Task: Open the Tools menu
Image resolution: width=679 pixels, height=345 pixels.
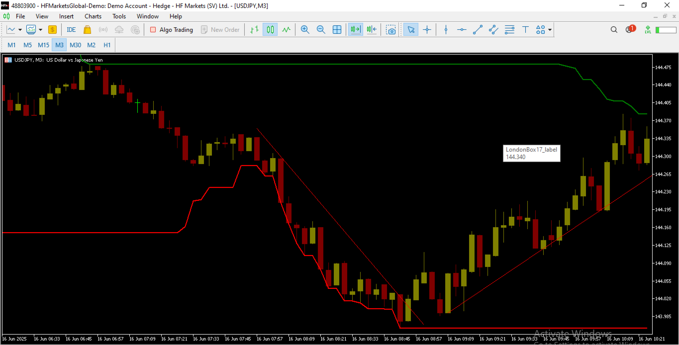Action: [119, 16]
